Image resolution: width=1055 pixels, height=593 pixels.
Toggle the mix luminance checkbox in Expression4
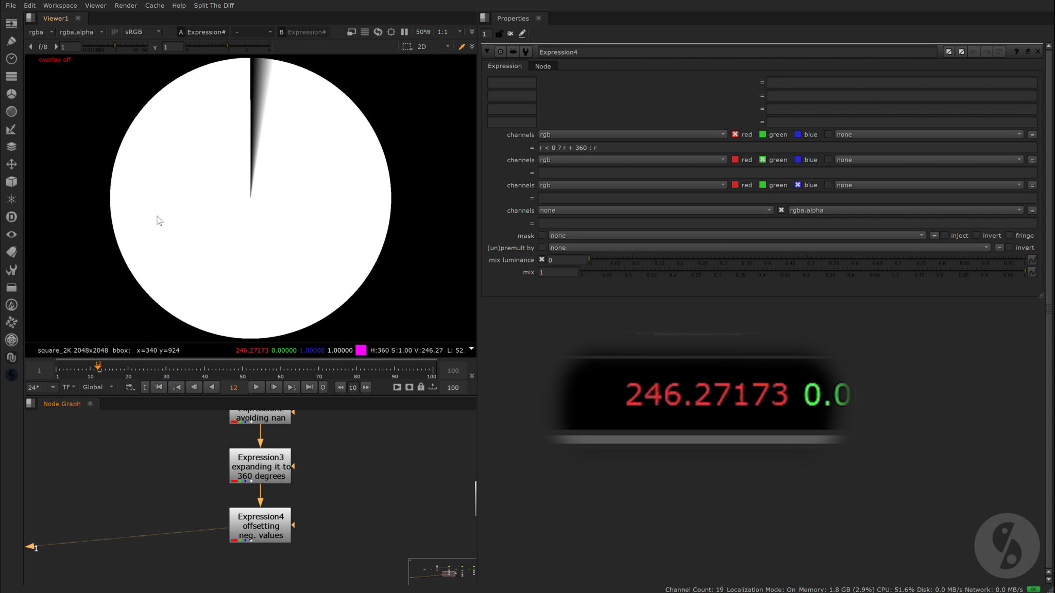542,260
